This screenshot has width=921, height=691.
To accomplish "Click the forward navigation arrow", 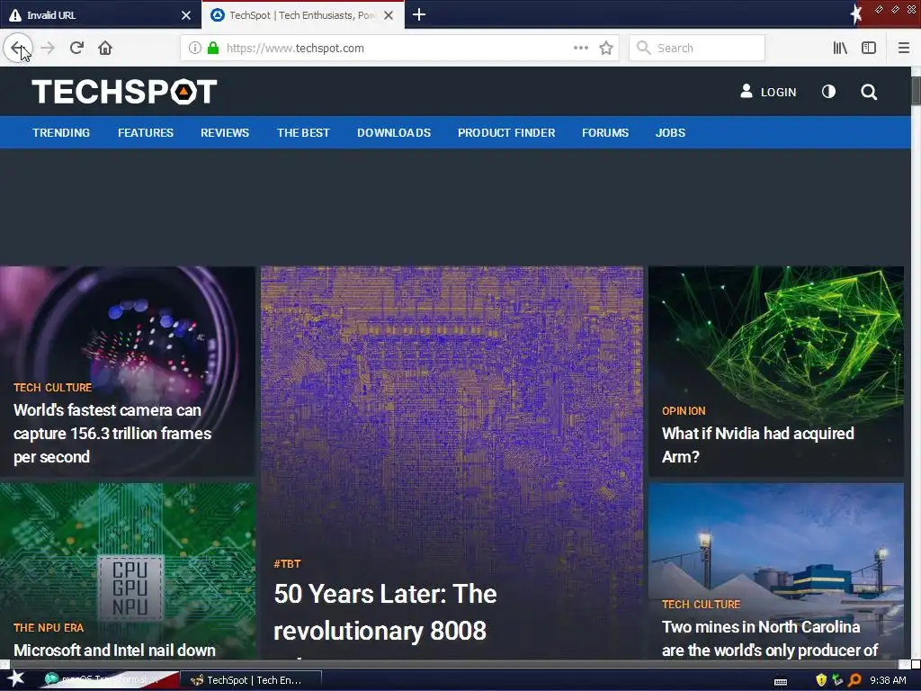I will point(48,48).
